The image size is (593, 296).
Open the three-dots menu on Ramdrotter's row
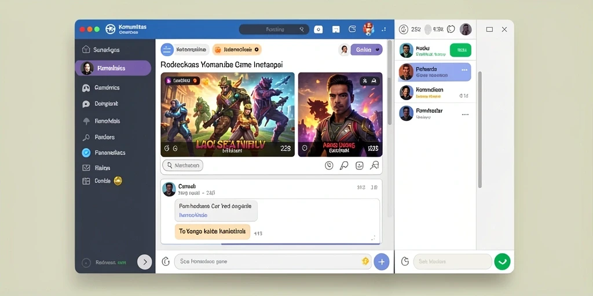pyautogui.click(x=465, y=114)
